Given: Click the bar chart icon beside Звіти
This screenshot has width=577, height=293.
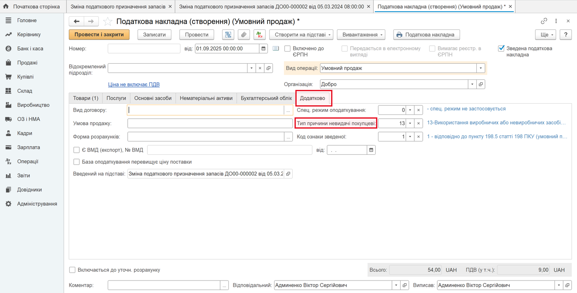Looking at the screenshot, I should pyautogui.click(x=8, y=176).
